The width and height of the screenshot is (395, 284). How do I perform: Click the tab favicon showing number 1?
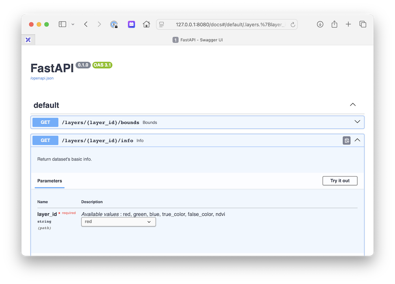(175, 40)
